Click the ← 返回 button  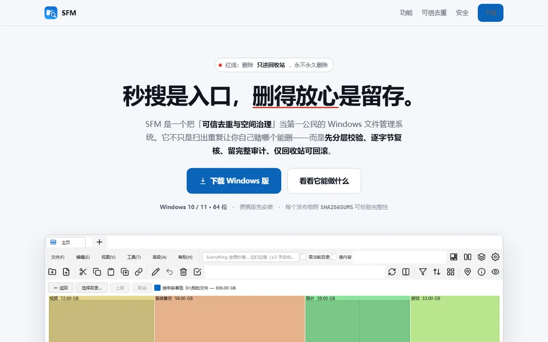coord(61,288)
